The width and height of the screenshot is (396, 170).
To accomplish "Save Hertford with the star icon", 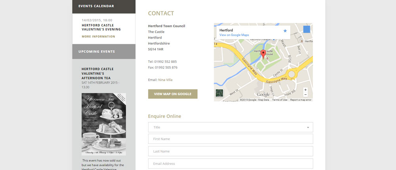I will (285, 31).
